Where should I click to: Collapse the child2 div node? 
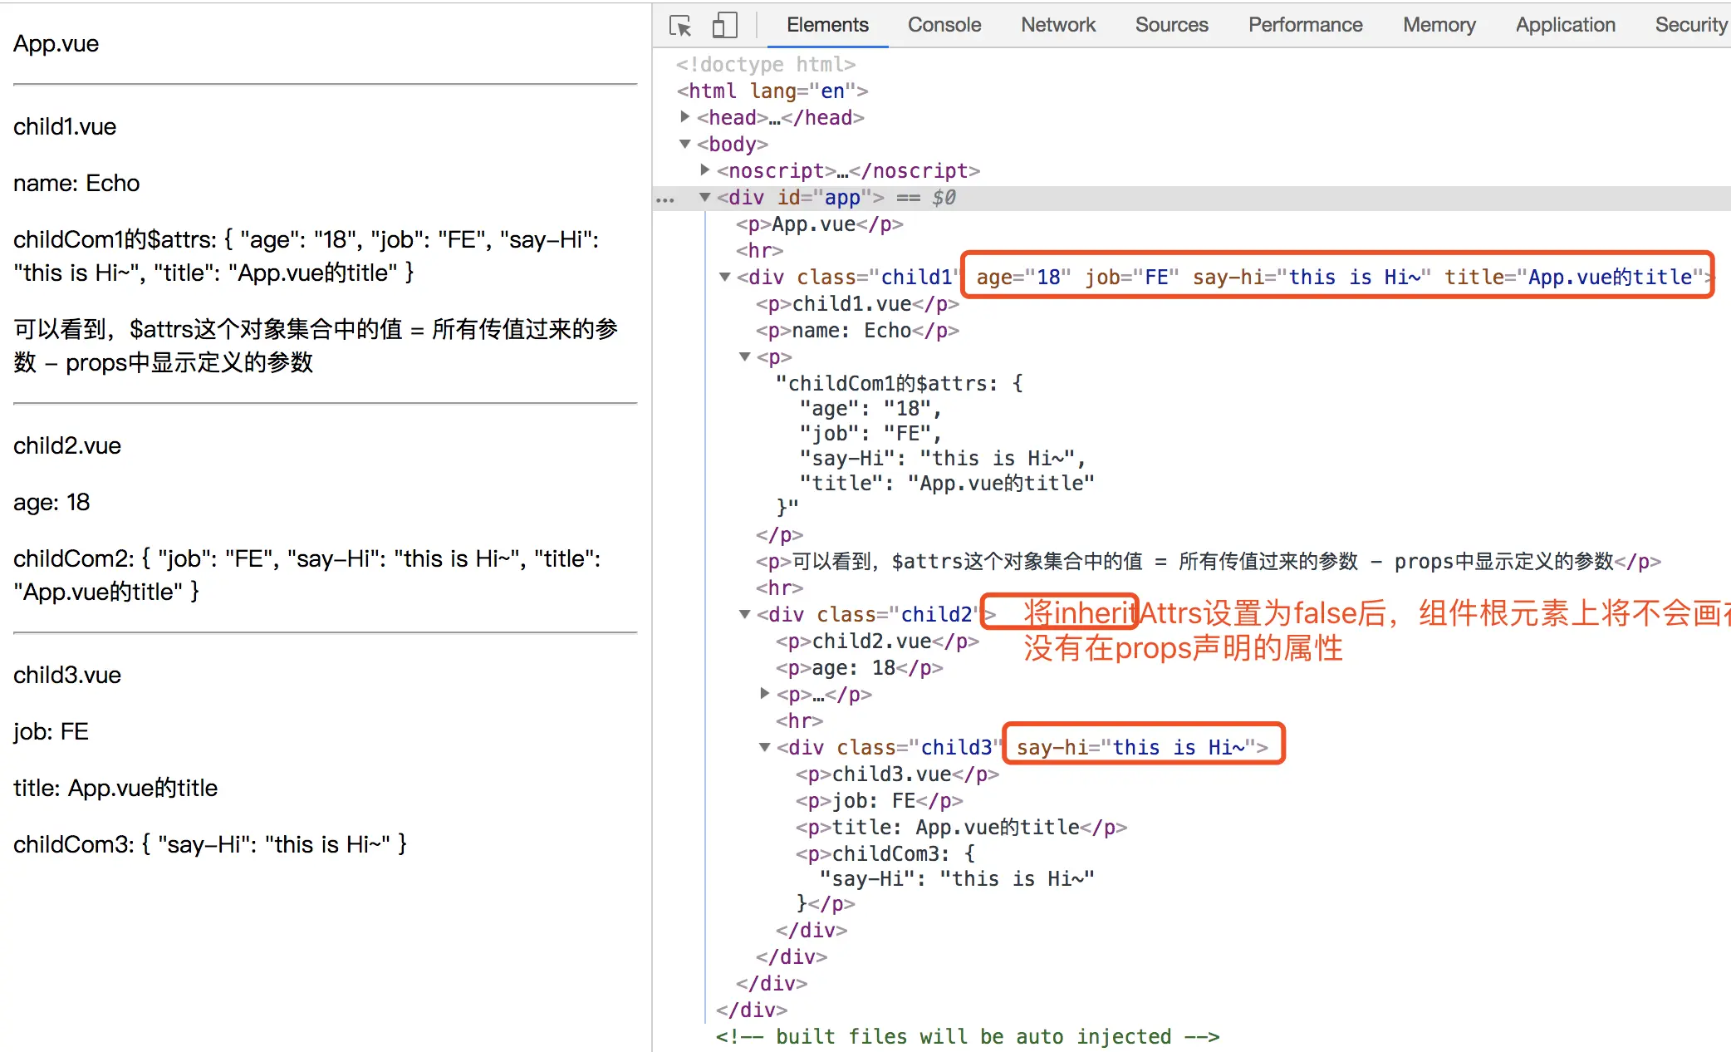pos(745,614)
